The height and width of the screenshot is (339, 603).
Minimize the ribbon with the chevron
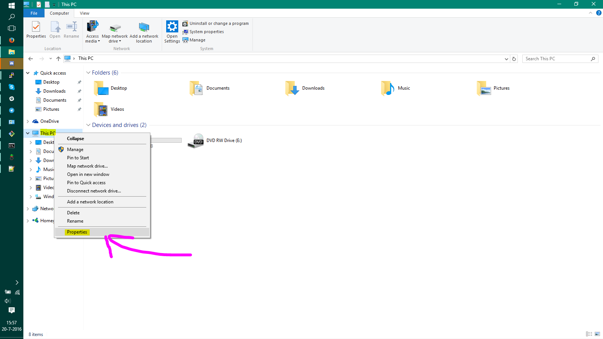point(591,13)
